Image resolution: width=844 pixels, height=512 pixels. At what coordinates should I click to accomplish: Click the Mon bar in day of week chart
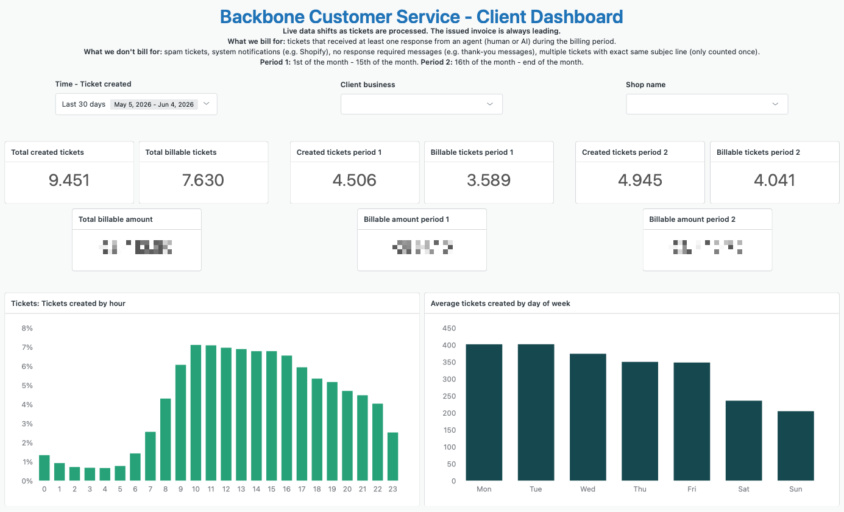click(484, 413)
